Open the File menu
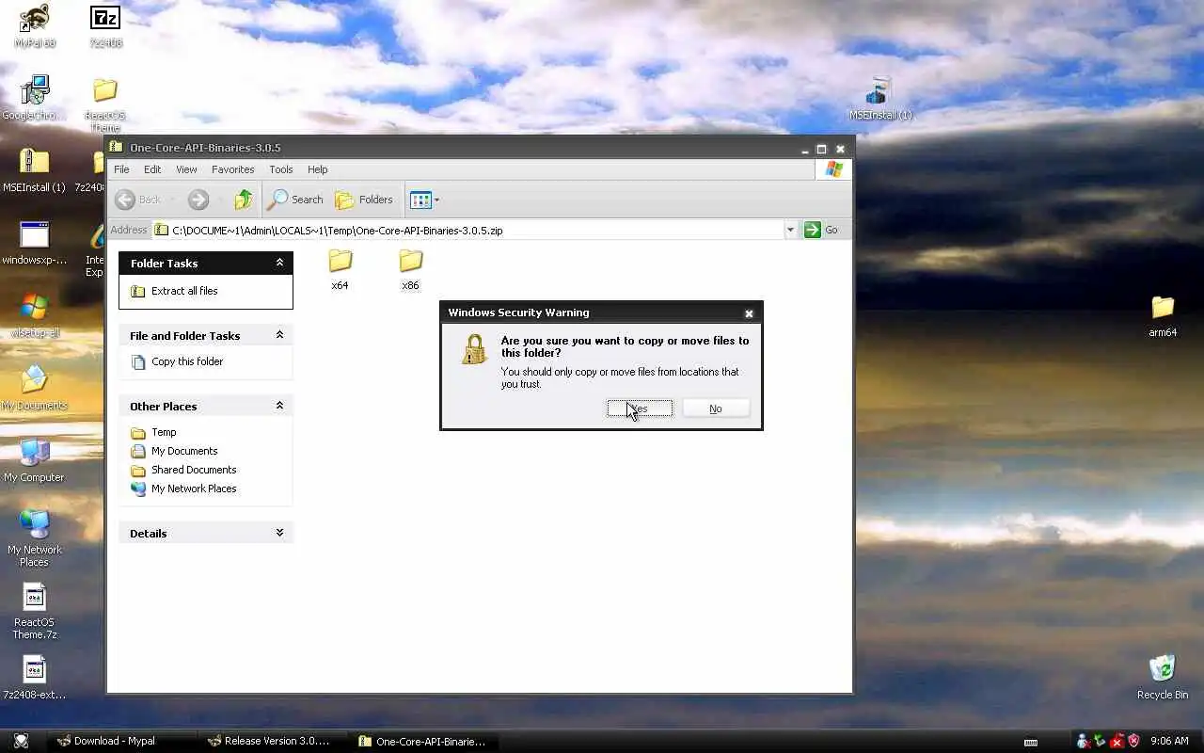 pyautogui.click(x=121, y=169)
